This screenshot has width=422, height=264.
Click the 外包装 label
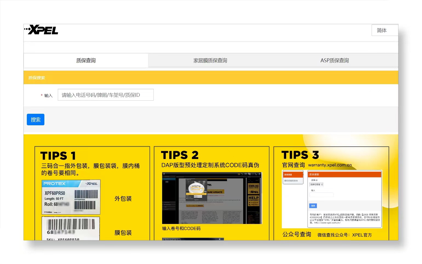click(123, 198)
